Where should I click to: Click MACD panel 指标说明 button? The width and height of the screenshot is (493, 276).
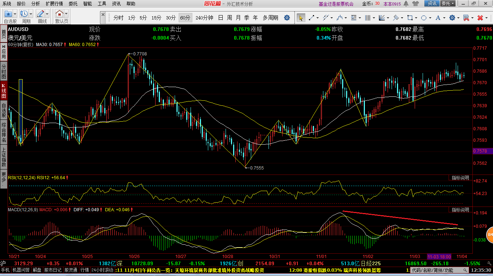(460, 209)
